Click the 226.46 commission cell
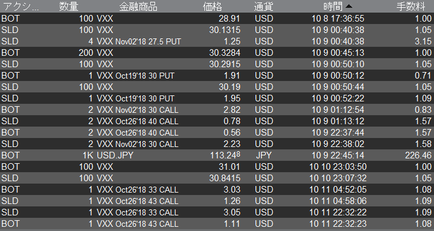Viewport: 434px width, 231px height. (x=418, y=155)
